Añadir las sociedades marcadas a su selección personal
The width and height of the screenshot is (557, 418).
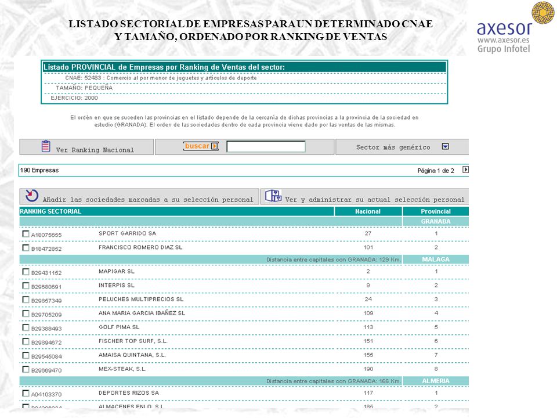tap(148, 200)
